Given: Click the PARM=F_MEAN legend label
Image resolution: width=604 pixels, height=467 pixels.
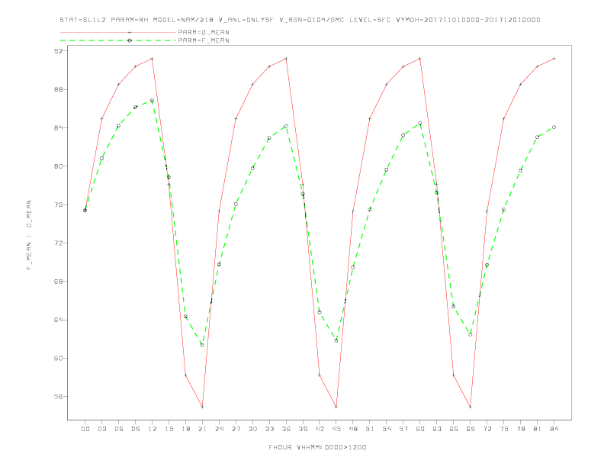Looking at the screenshot, I should [204, 40].
